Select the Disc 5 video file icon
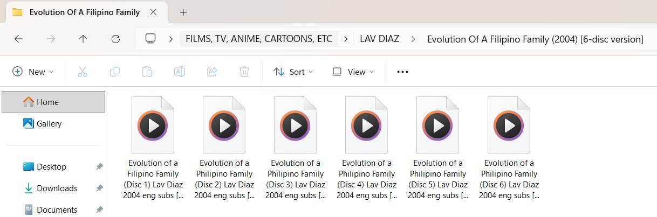 [438, 125]
